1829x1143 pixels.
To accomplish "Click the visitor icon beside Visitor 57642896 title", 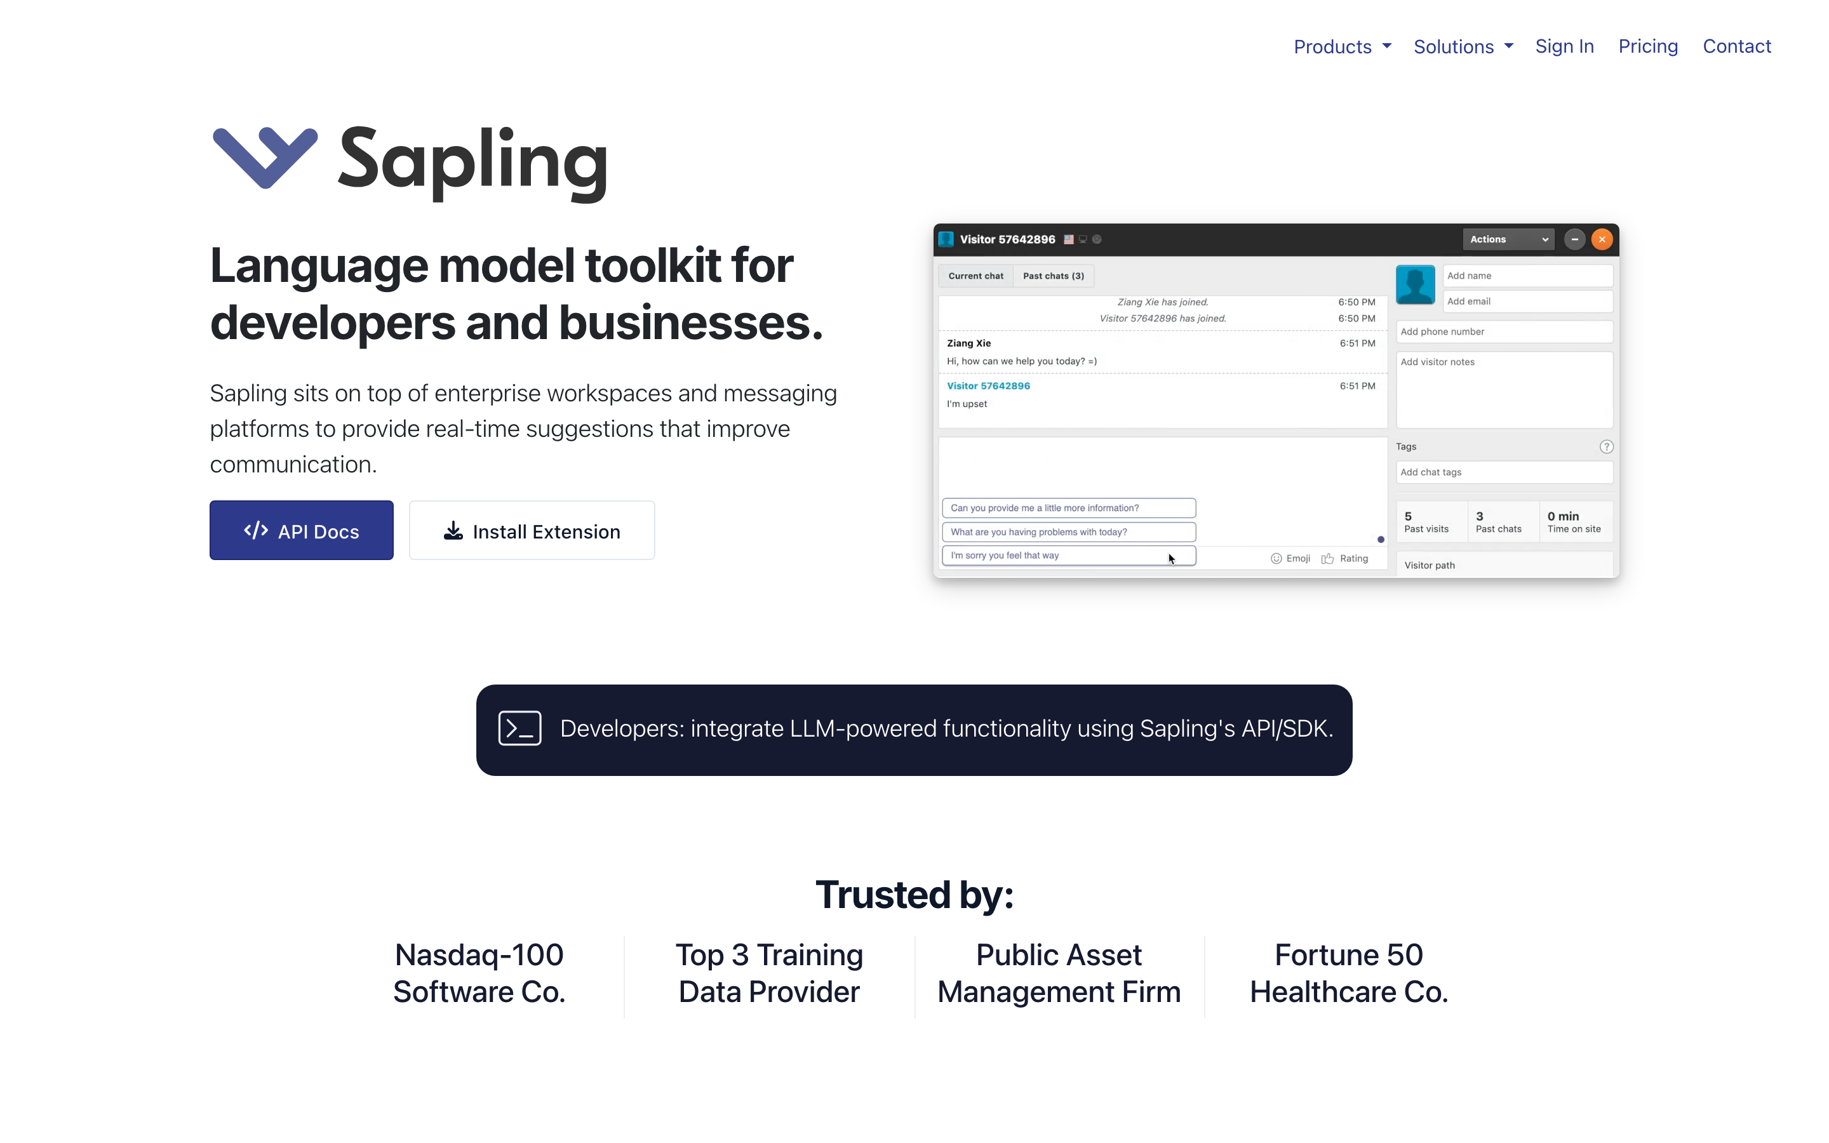I will click(946, 239).
